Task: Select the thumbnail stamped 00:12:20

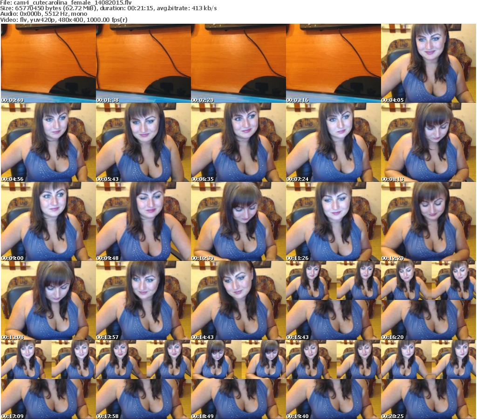Action: point(429,221)
